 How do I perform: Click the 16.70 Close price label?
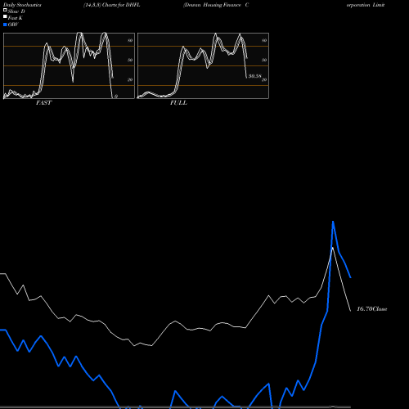[x=372, y=309]
